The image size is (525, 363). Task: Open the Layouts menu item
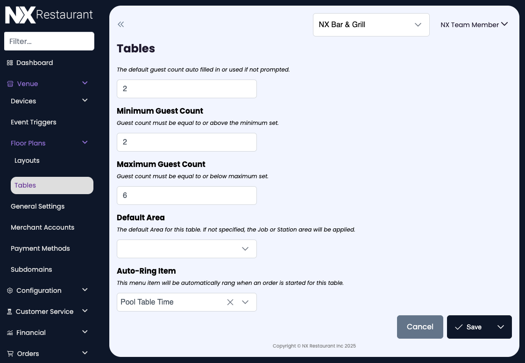pos(27,160)
